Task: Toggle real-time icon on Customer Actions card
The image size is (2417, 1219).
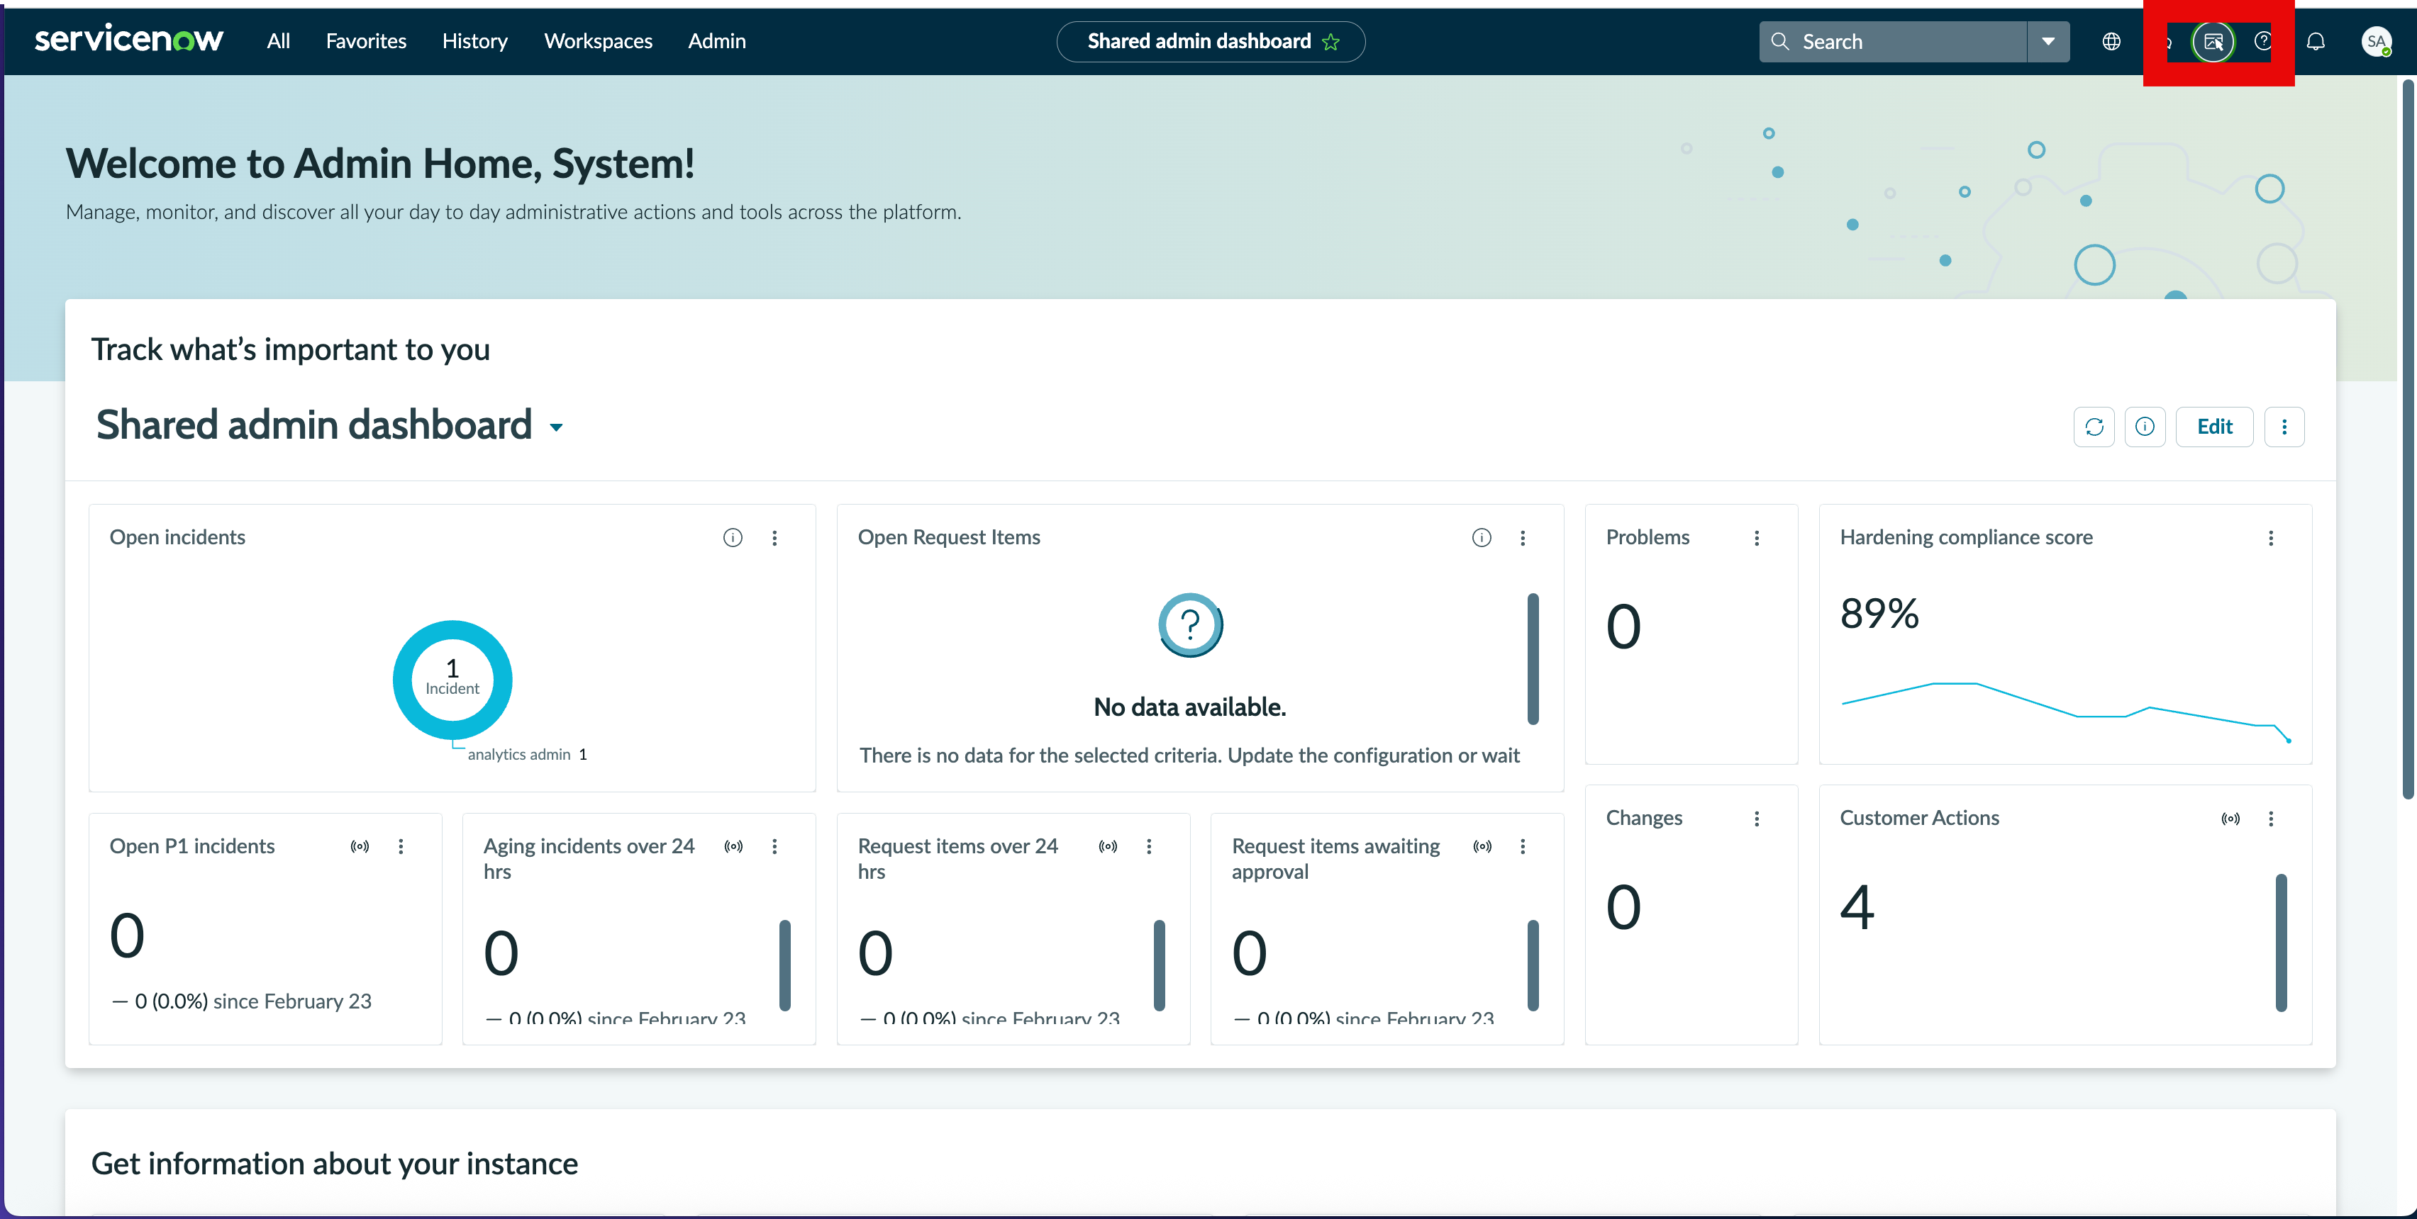Action: pyautogui.click(x=2230, y=819)
